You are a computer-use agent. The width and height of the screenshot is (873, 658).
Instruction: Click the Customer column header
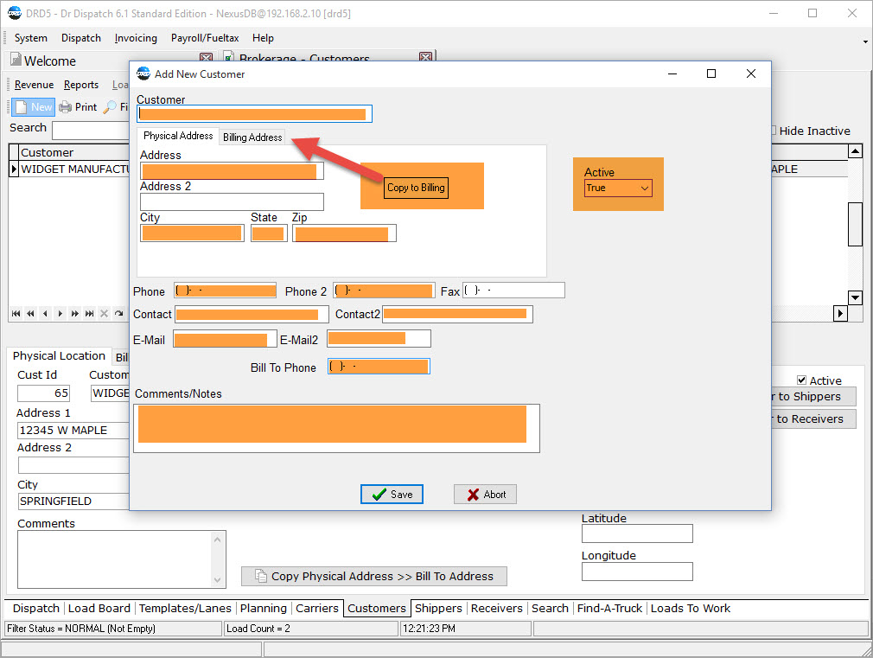[x=74, y=152]
